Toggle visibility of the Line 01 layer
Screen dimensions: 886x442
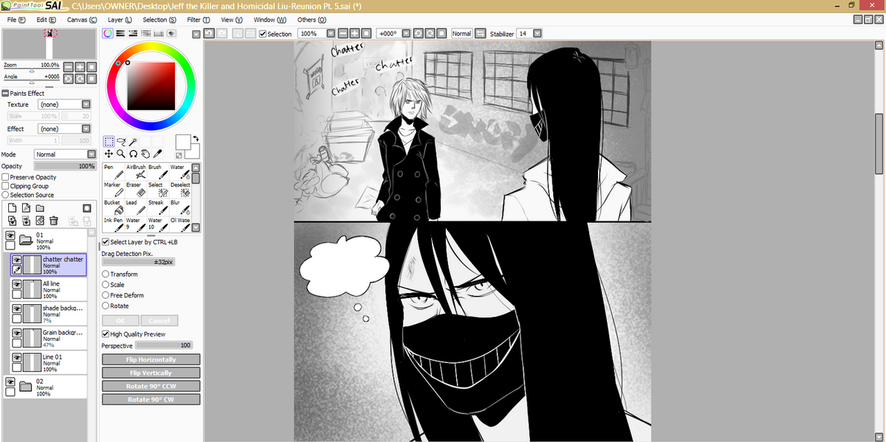(17, 357)
